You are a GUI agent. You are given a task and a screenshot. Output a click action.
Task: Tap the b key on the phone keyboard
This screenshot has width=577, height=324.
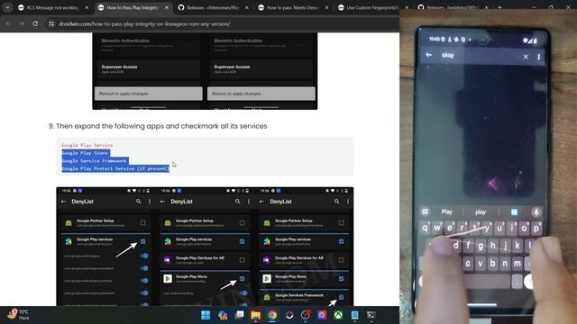point(493,264)
